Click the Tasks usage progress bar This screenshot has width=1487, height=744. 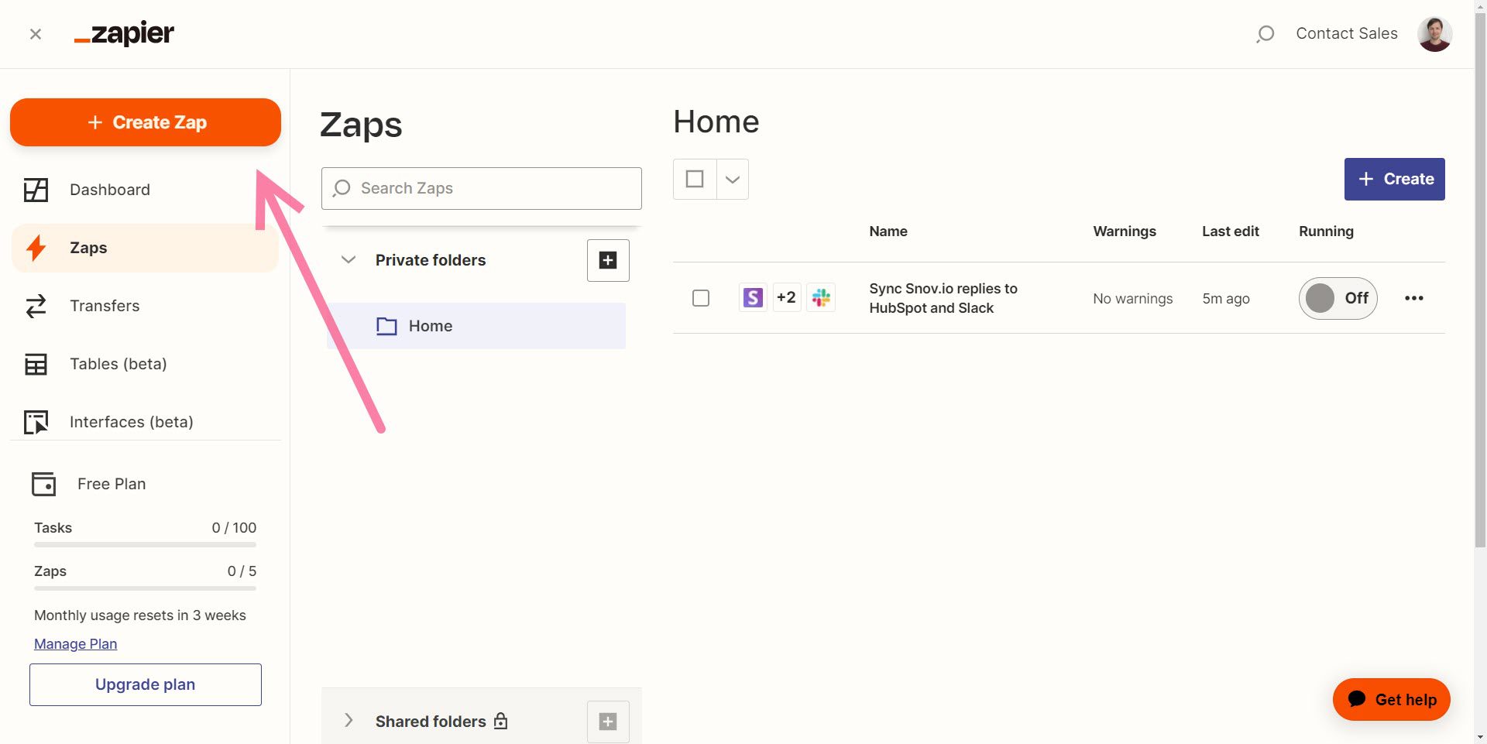point(145,545)
